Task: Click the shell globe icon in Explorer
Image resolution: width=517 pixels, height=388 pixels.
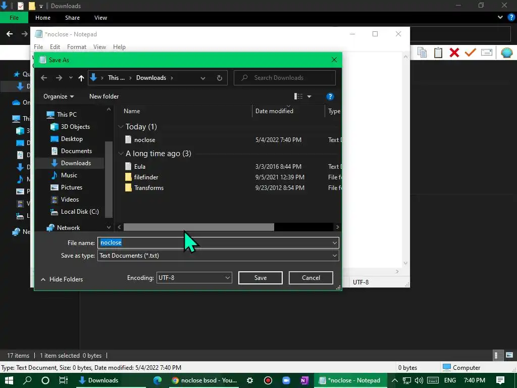Action: (506, 53)
